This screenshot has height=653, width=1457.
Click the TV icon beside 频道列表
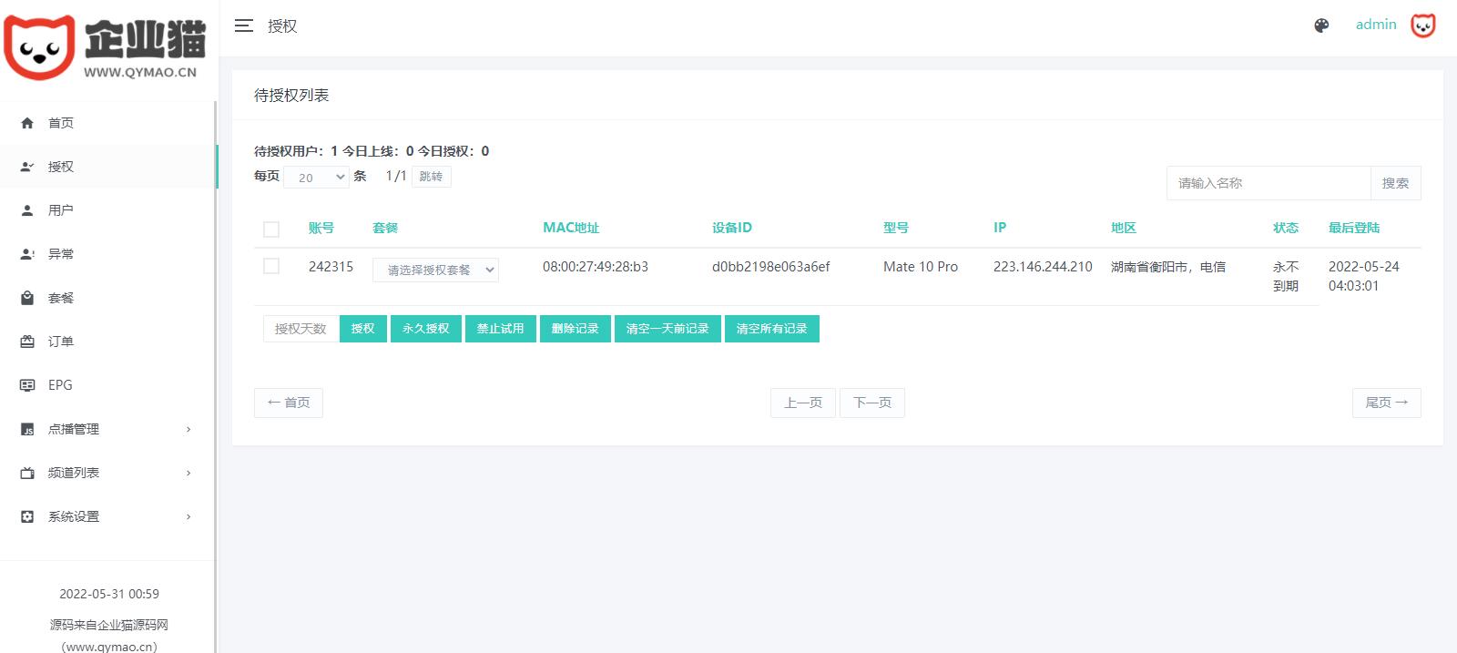click(27, 473)
